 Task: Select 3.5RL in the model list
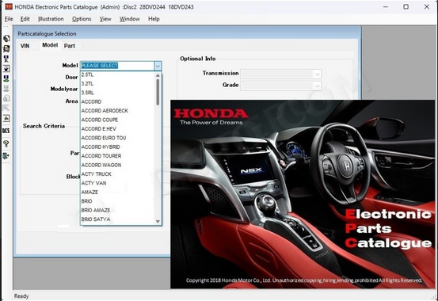coord(117,93)
